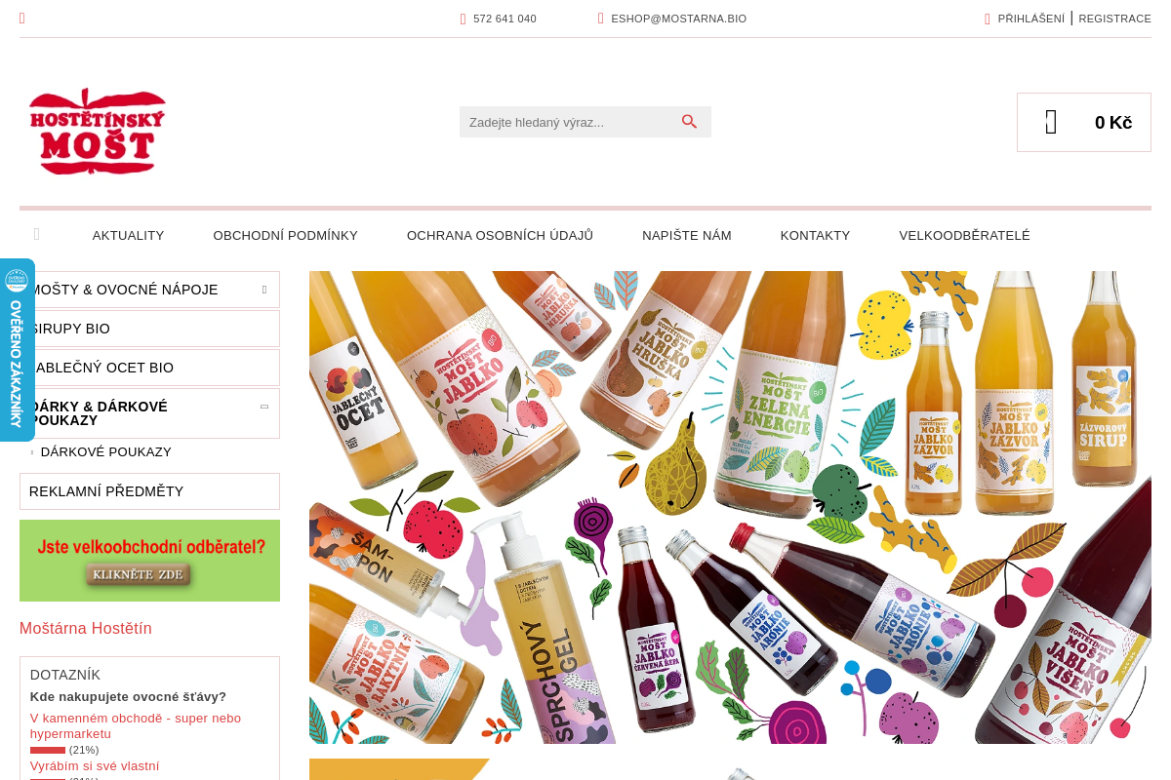This screenshot has width=1171, height=780.
Task: Open the Aktuality menu item
Action: pyautogui.click(x=128, y=235)
